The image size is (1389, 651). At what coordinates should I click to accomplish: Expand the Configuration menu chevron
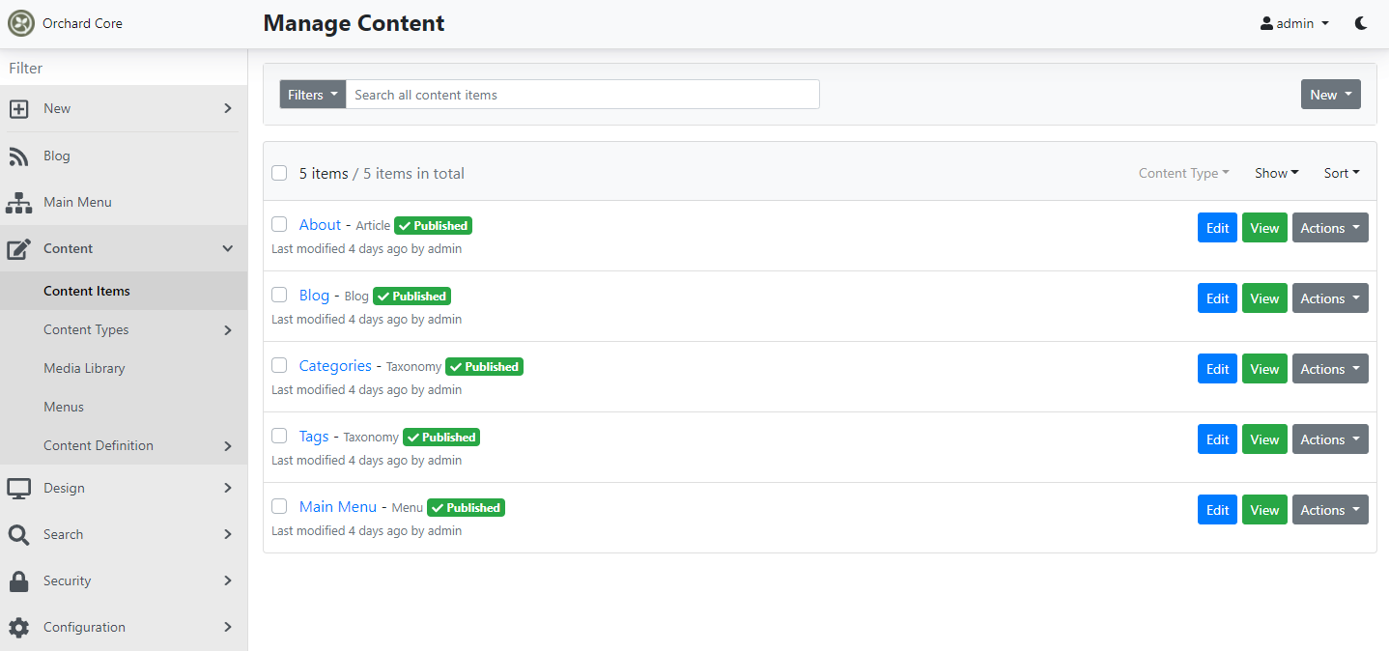point(228,627)
